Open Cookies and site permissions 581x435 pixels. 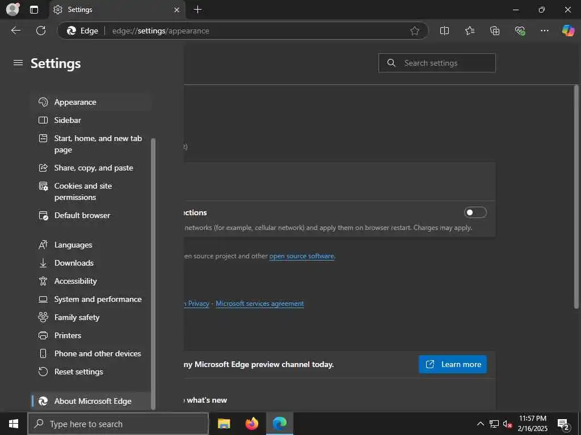point(91,191)
